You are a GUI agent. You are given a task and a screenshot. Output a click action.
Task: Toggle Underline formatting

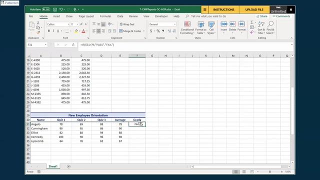(58, 31)
